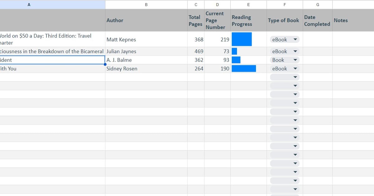Screen dimensions: 374x196
Task: Click the Author column header cell
Action: 146,20
